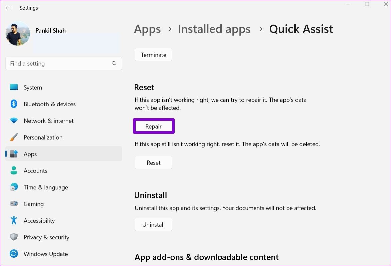Open the Windows Update label
The width and height of the screenshot is (391, 266).
click(x=46, y=254)
